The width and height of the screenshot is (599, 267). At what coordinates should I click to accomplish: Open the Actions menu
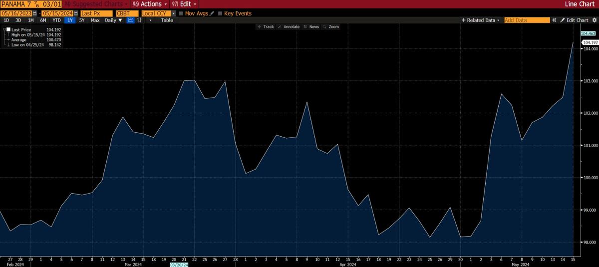[x=150, y=4]
